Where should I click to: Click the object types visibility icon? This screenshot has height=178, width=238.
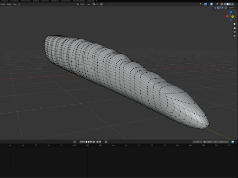click(200, 4)
